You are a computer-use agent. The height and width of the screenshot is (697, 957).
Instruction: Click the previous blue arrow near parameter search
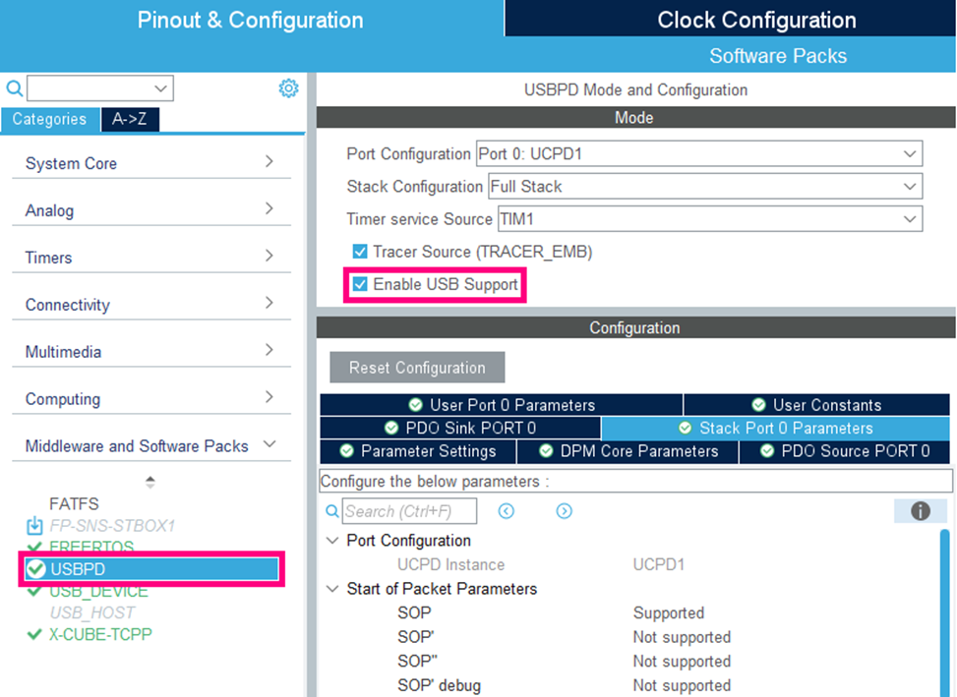[x=506, y=510]
